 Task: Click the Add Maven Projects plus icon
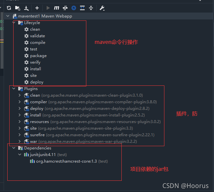point(37,8)
